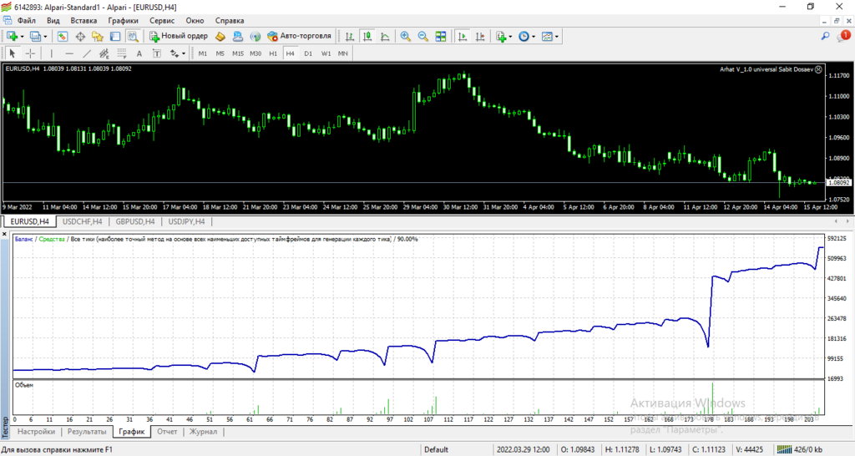
Task: Open tester Журнал tab
Action: point(203,432)
